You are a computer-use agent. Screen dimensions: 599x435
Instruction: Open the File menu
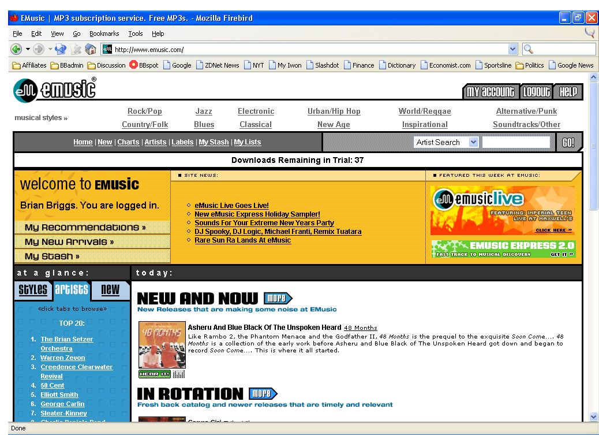coord(17,34)
